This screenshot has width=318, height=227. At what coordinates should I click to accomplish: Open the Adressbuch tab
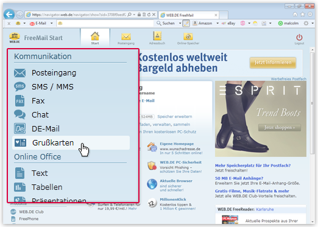coord(157,38)
